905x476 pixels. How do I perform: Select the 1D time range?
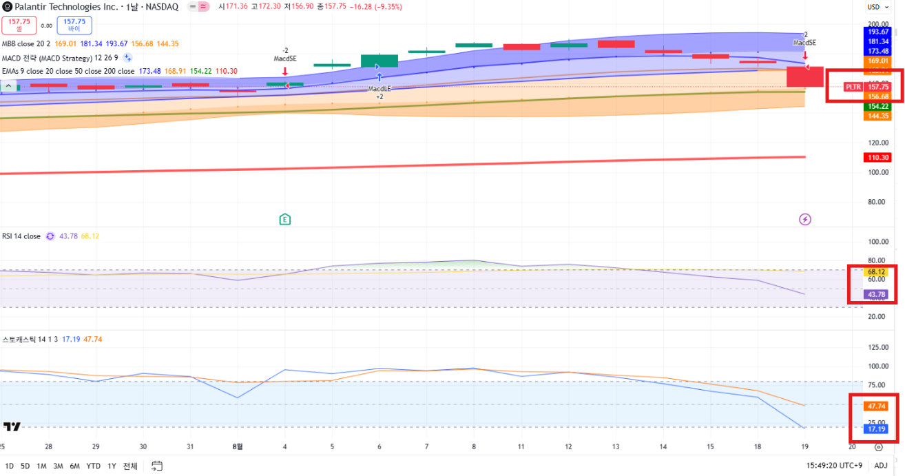[x=9, y=466]
